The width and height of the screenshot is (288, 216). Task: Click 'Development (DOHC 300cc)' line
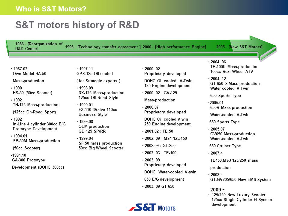pyautogui.click(x=38, y=167)
